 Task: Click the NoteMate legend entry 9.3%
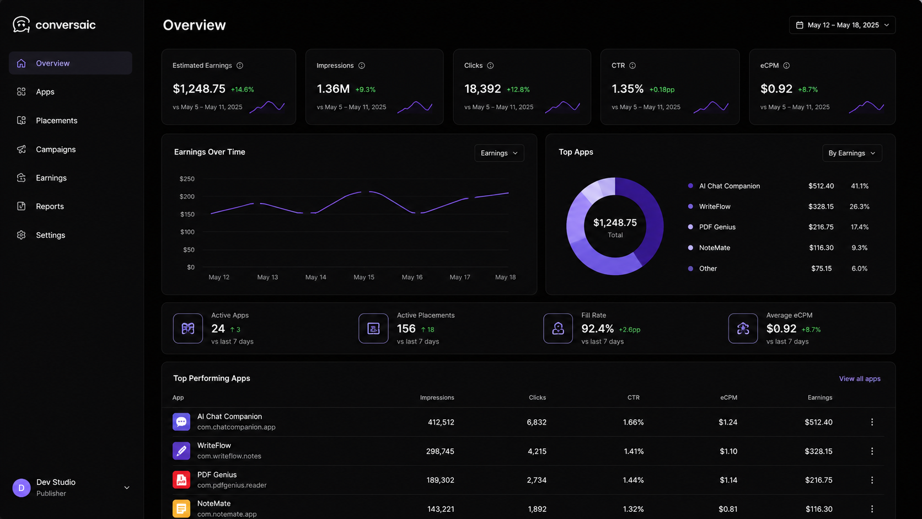tap(860, 248)
